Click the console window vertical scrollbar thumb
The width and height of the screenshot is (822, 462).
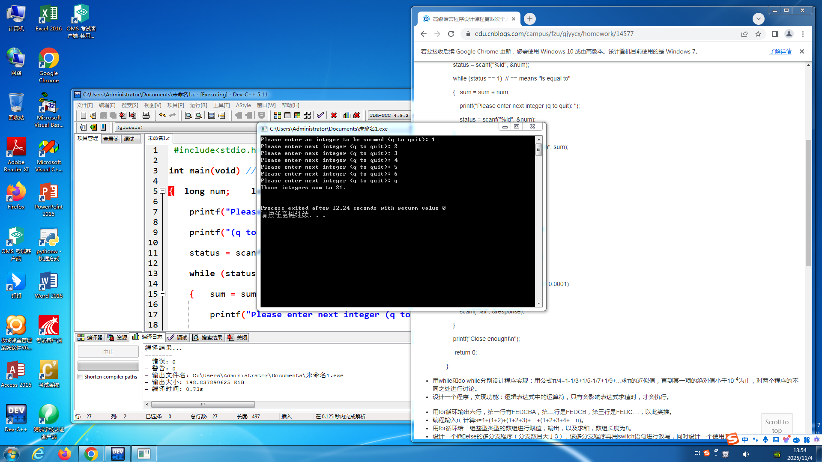tap(538, 150)
